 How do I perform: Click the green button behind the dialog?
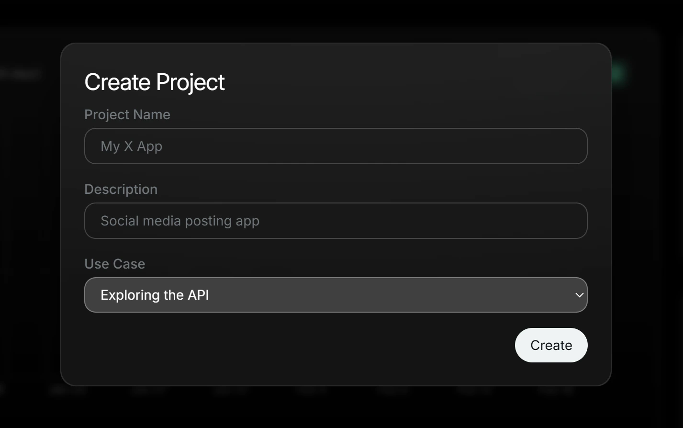coord(618,73)
